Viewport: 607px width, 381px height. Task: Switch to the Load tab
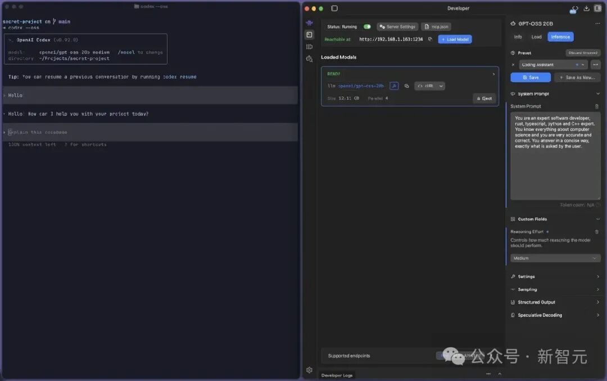tap(537, 37)
